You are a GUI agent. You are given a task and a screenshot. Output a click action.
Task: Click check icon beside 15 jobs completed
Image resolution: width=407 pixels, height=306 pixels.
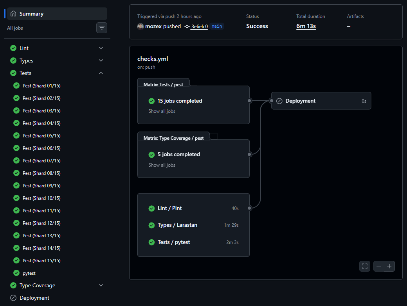[x=151, y=101]
